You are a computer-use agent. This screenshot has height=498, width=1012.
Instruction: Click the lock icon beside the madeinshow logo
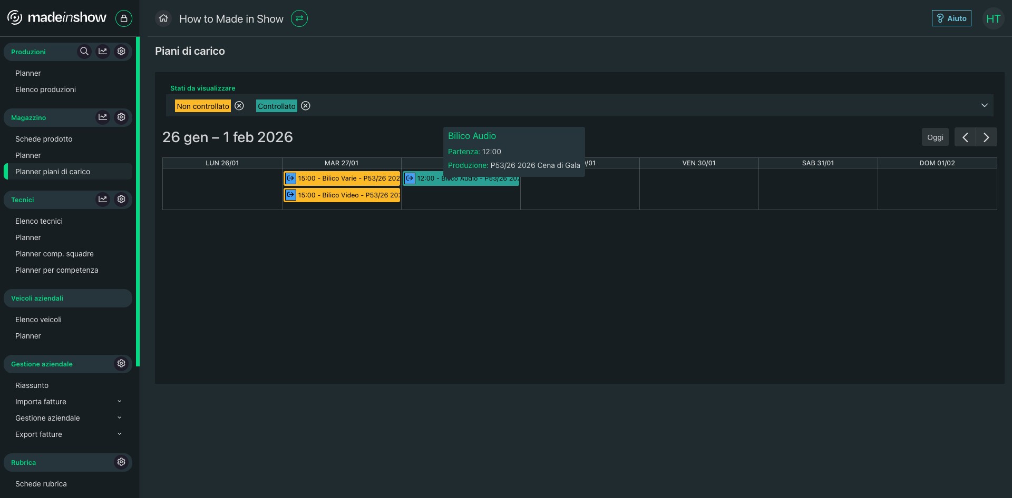pyautogui.click(x=123, y=18)
